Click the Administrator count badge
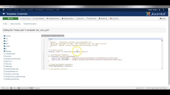 [x=19, y=88]
